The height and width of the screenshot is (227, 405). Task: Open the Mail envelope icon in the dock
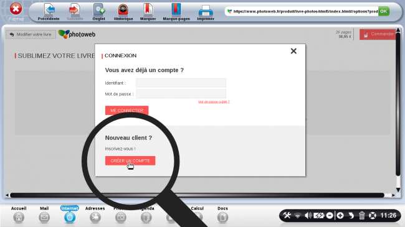pyautogui.click(x=44, y=218)
